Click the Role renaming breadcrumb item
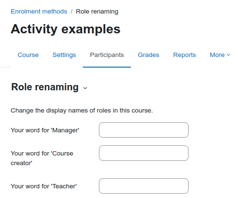 tap(97, 12)
